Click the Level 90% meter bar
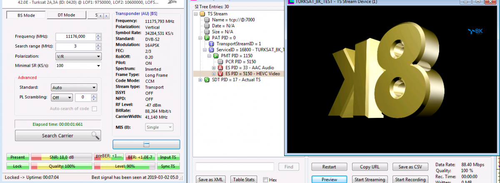The width and height of the screenshot is (500, 183). click(124, 166)
